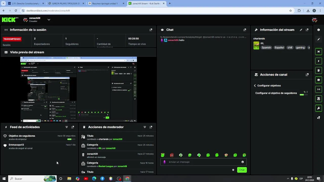Switch to the GARCIA PELAYO TIPOLOGIA tab

pos(66,4)
